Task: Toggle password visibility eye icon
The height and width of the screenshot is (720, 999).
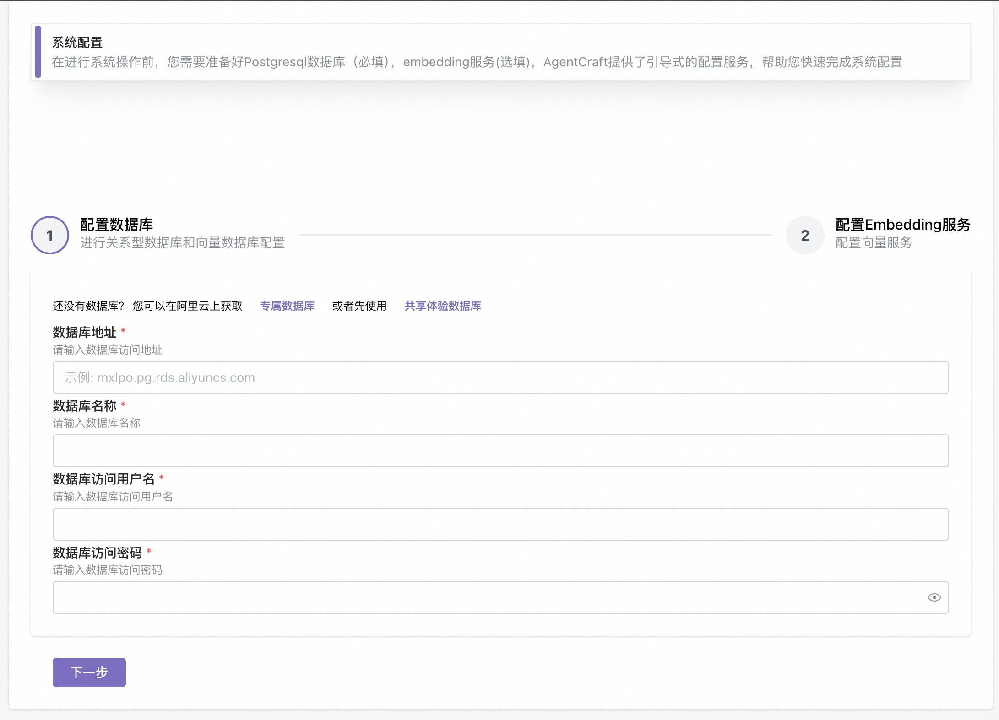Action: (x=934, y=597)
